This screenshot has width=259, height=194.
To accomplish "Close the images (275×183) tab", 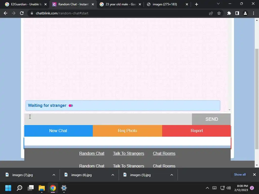I will click(x=187, y=4).
